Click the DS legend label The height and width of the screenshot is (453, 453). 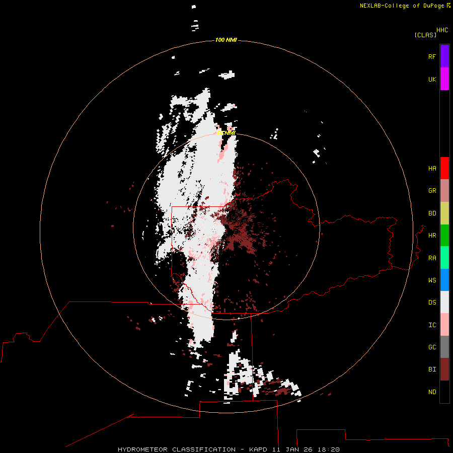click(x=432, y=303)
